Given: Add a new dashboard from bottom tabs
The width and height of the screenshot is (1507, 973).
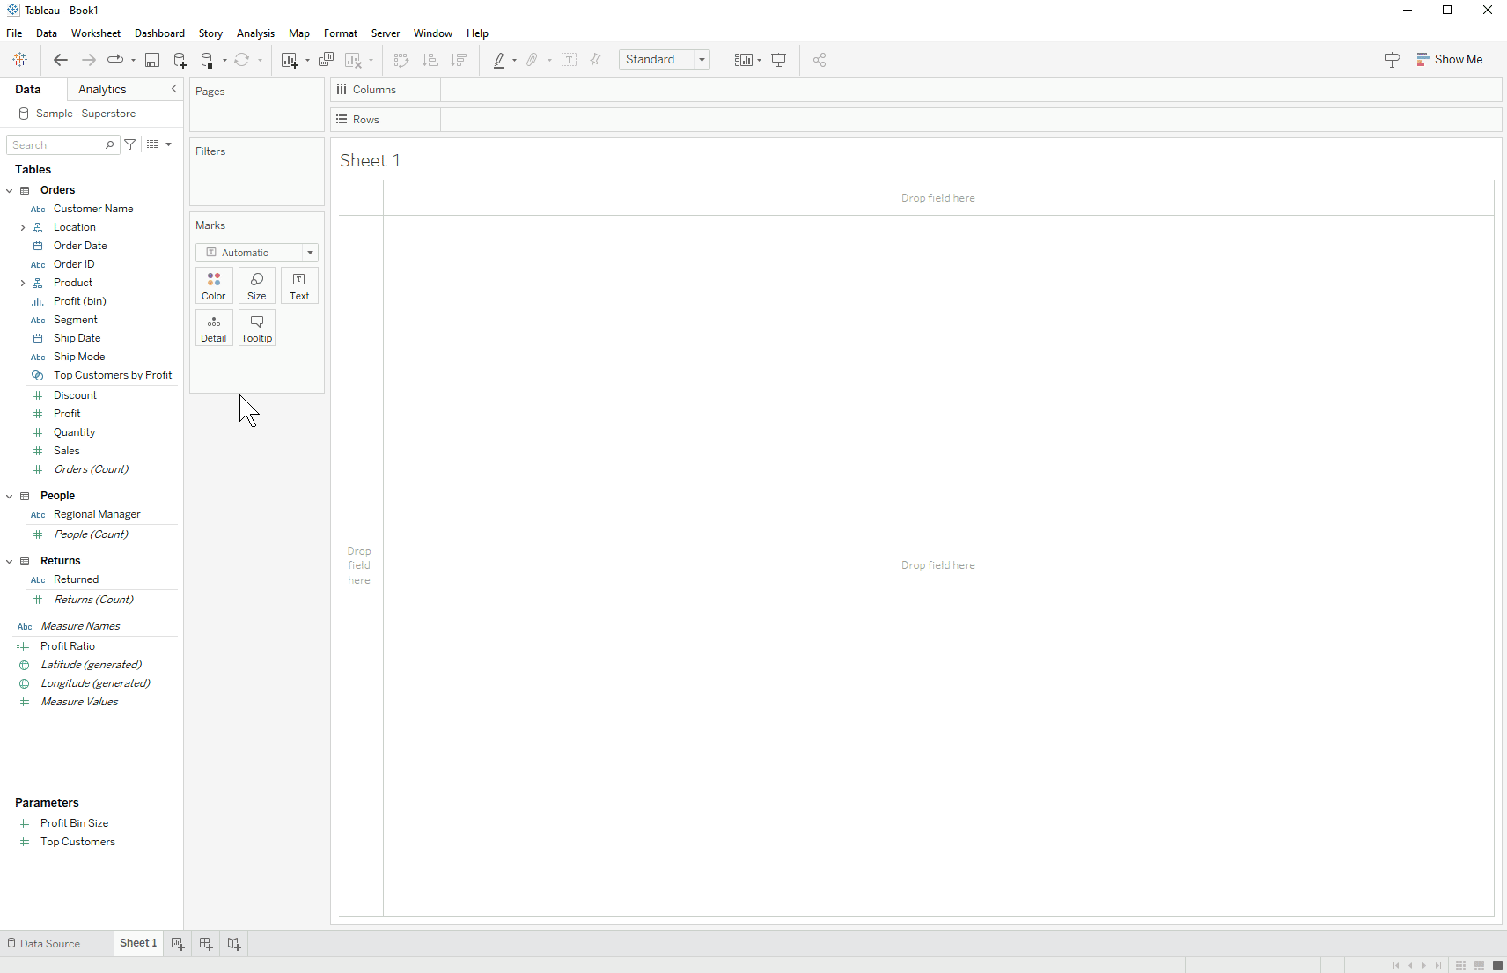Looking at the screenshot, I should point(206,943).
